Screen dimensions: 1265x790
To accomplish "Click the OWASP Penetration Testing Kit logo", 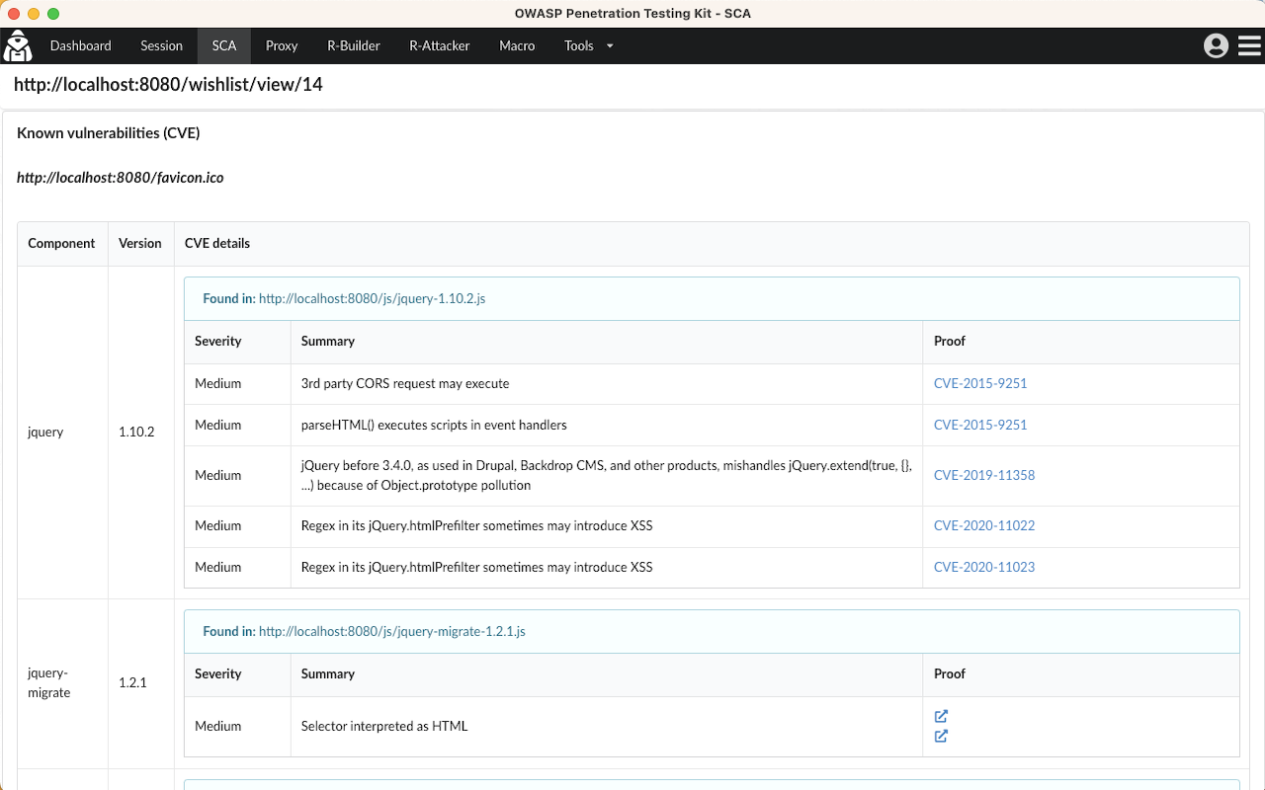I will point(18,45).
